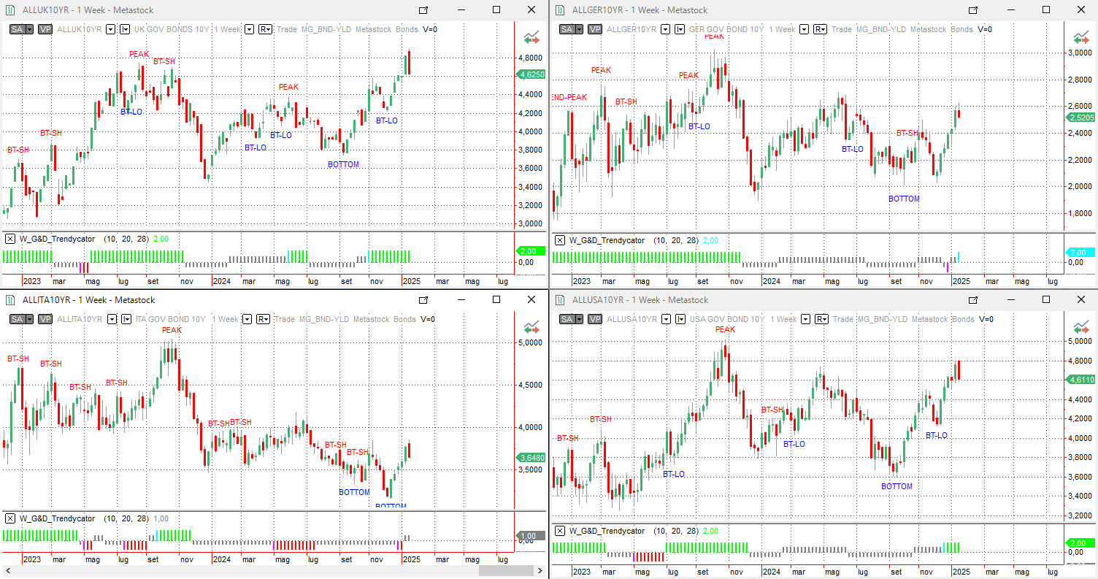Click the Trade label in ITA chart toolbar
This screenshot has height=579, width=1098.
pyautogui.click(x=286, y=319)
